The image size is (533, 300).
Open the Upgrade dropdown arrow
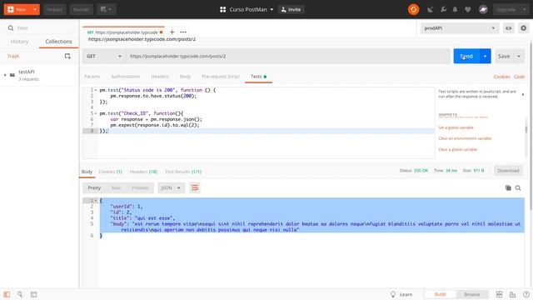tap(524, 9)
